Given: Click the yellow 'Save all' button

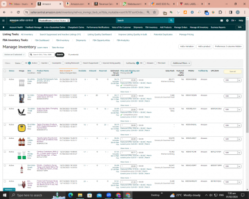Looking at the screenshot, I should coord(233,72).
